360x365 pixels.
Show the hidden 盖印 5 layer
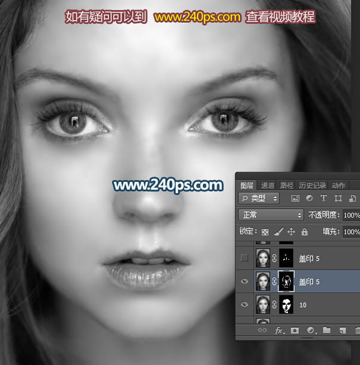244,258
